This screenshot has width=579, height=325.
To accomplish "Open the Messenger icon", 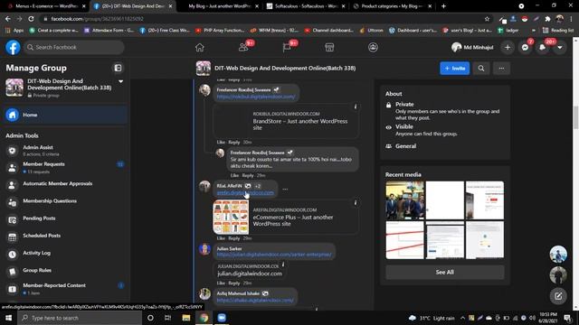I will coord(525,48).
